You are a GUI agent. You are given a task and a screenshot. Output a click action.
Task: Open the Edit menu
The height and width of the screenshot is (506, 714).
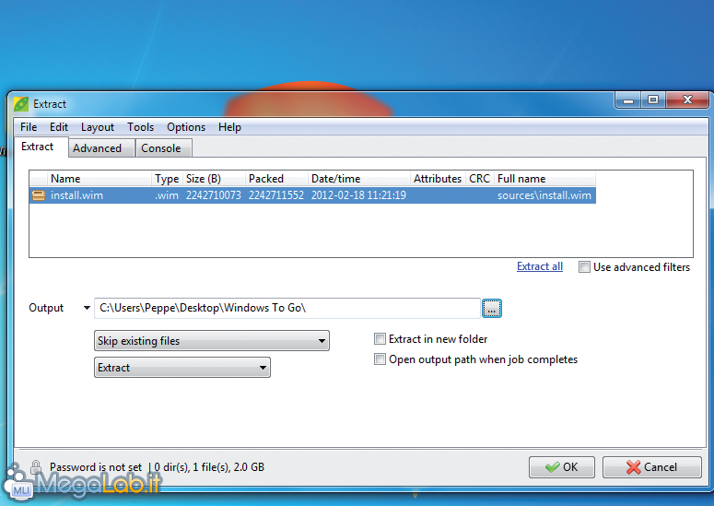[x=59, y=127]
